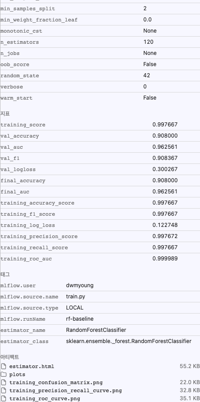Click the training_roc_auc metric name
Image resolution: width=200 pixels, height=402 pixels.
point(26,259)
